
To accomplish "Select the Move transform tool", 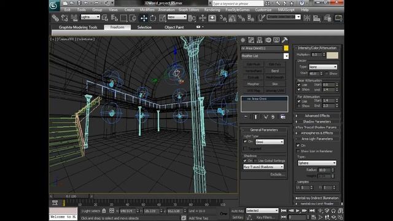I will tap(144, 18).
